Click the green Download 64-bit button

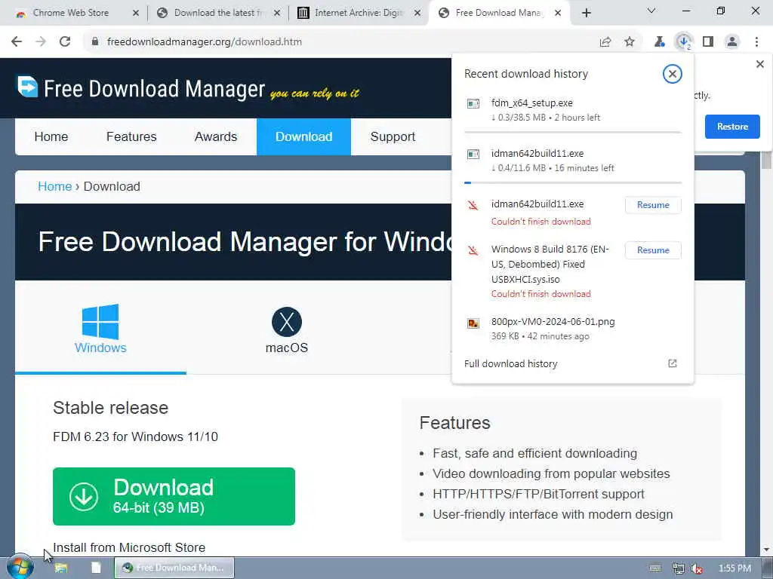point(174,496)
